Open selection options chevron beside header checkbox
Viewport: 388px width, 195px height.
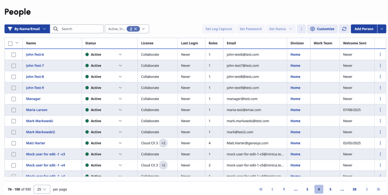pyautogui.click(x=17, y=42)
